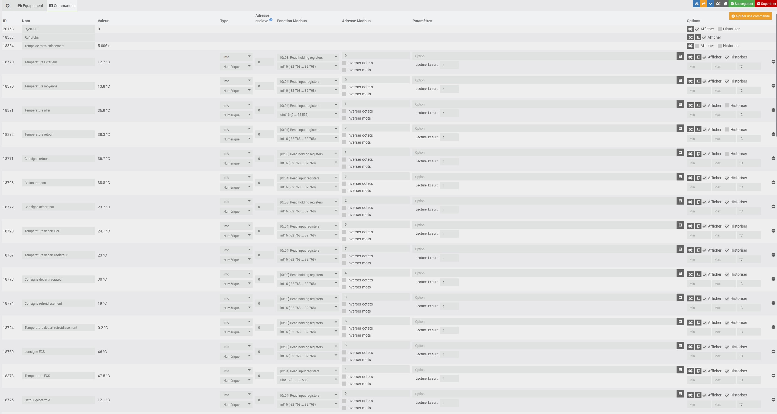Viewport: 777px width, 414px height.
Task: Click the orange share arrow icon
Action: pos(704,4)
